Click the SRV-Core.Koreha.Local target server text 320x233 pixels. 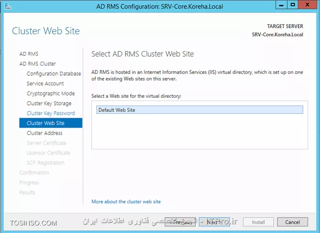[x=278, y=35]
